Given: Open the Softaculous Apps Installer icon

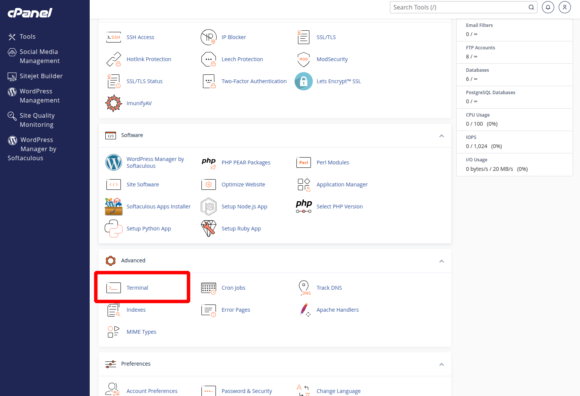Looking at the screenshot, I should click(114, 207).
